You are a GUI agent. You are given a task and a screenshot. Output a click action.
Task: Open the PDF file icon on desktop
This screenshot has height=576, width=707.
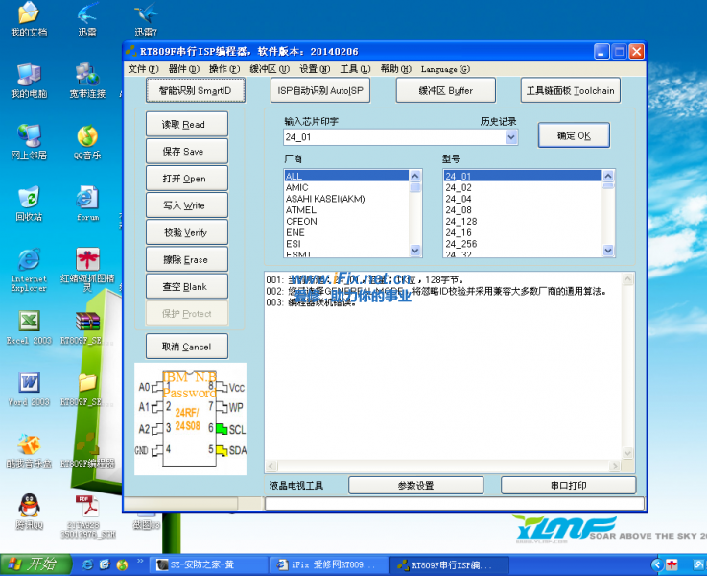click(87, 506)
